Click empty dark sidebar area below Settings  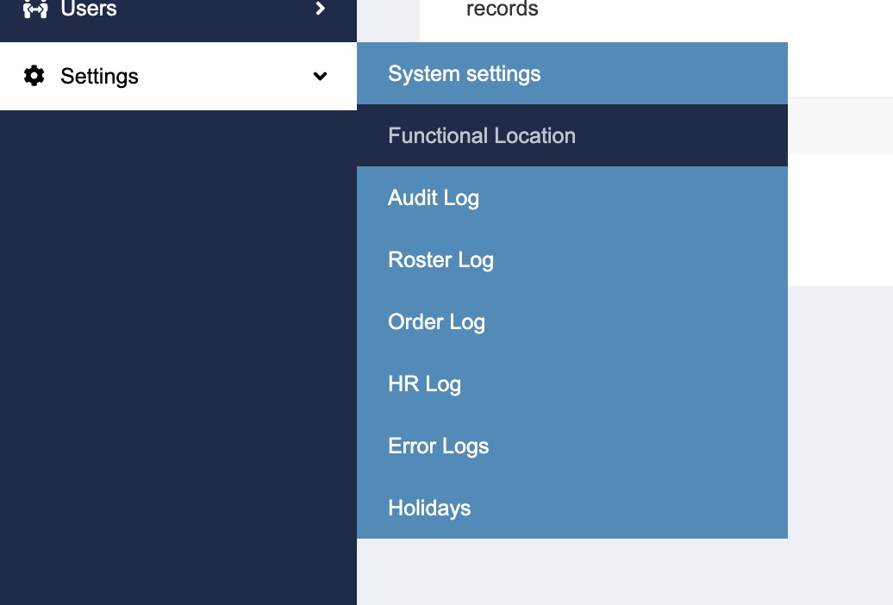(x=172, y=345)
